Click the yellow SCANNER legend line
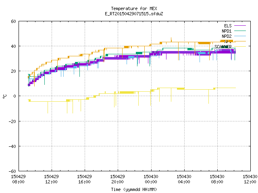 (240, 47)
